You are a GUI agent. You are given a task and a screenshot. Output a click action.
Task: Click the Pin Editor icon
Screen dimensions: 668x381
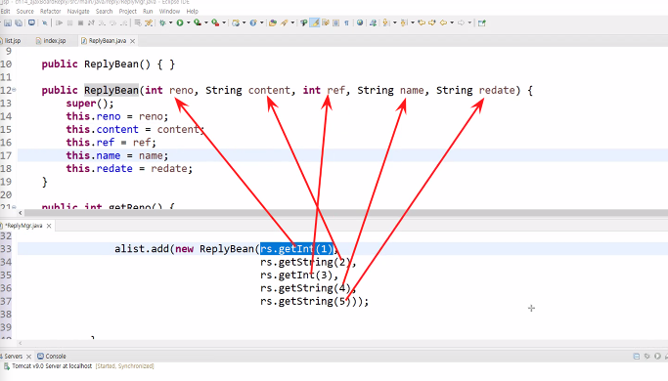tap(482, 23)
